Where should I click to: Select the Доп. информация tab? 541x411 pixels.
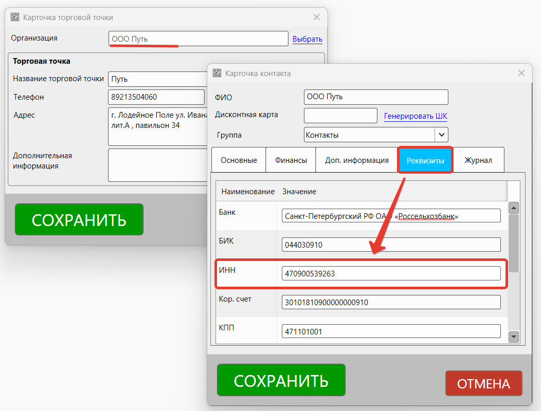[356, 160]
